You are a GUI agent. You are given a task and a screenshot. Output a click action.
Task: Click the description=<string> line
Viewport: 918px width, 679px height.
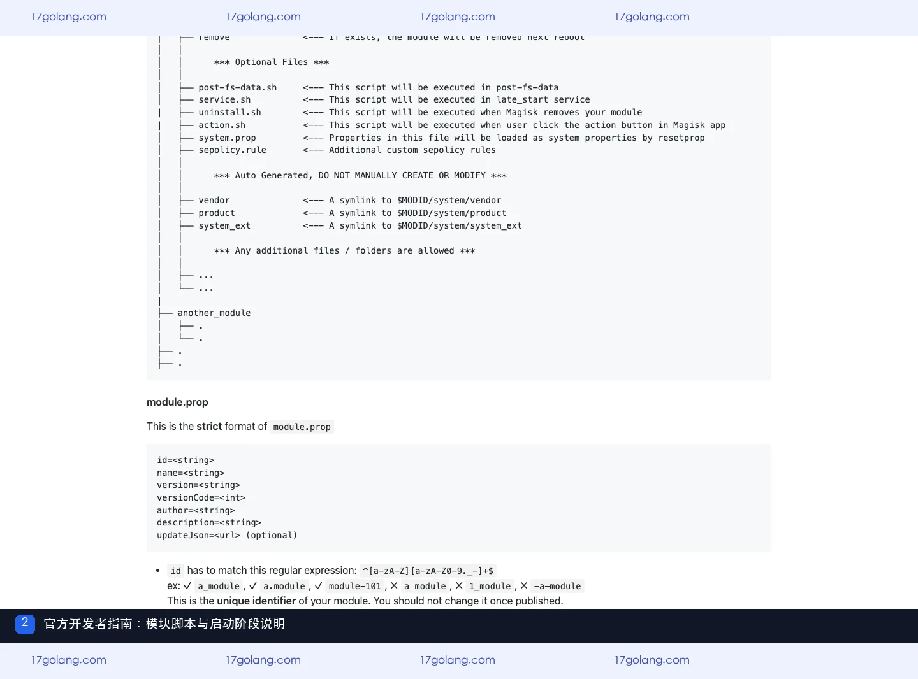click(209, 523)
